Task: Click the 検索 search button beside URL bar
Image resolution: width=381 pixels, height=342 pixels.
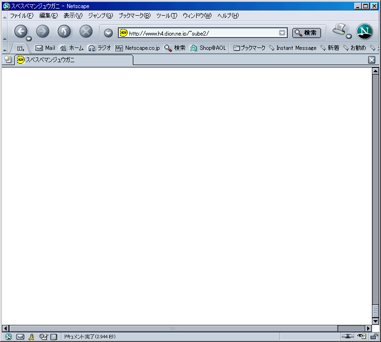Action: 306,33
